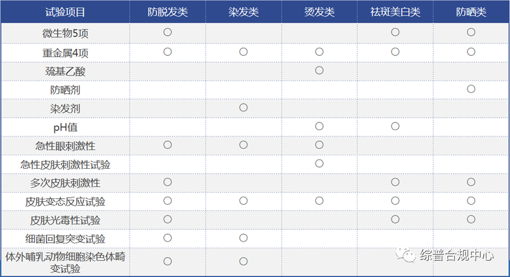510x277 pixels.
Task: Click the 烫发类 column header
Action: click(x=319, y=12)
